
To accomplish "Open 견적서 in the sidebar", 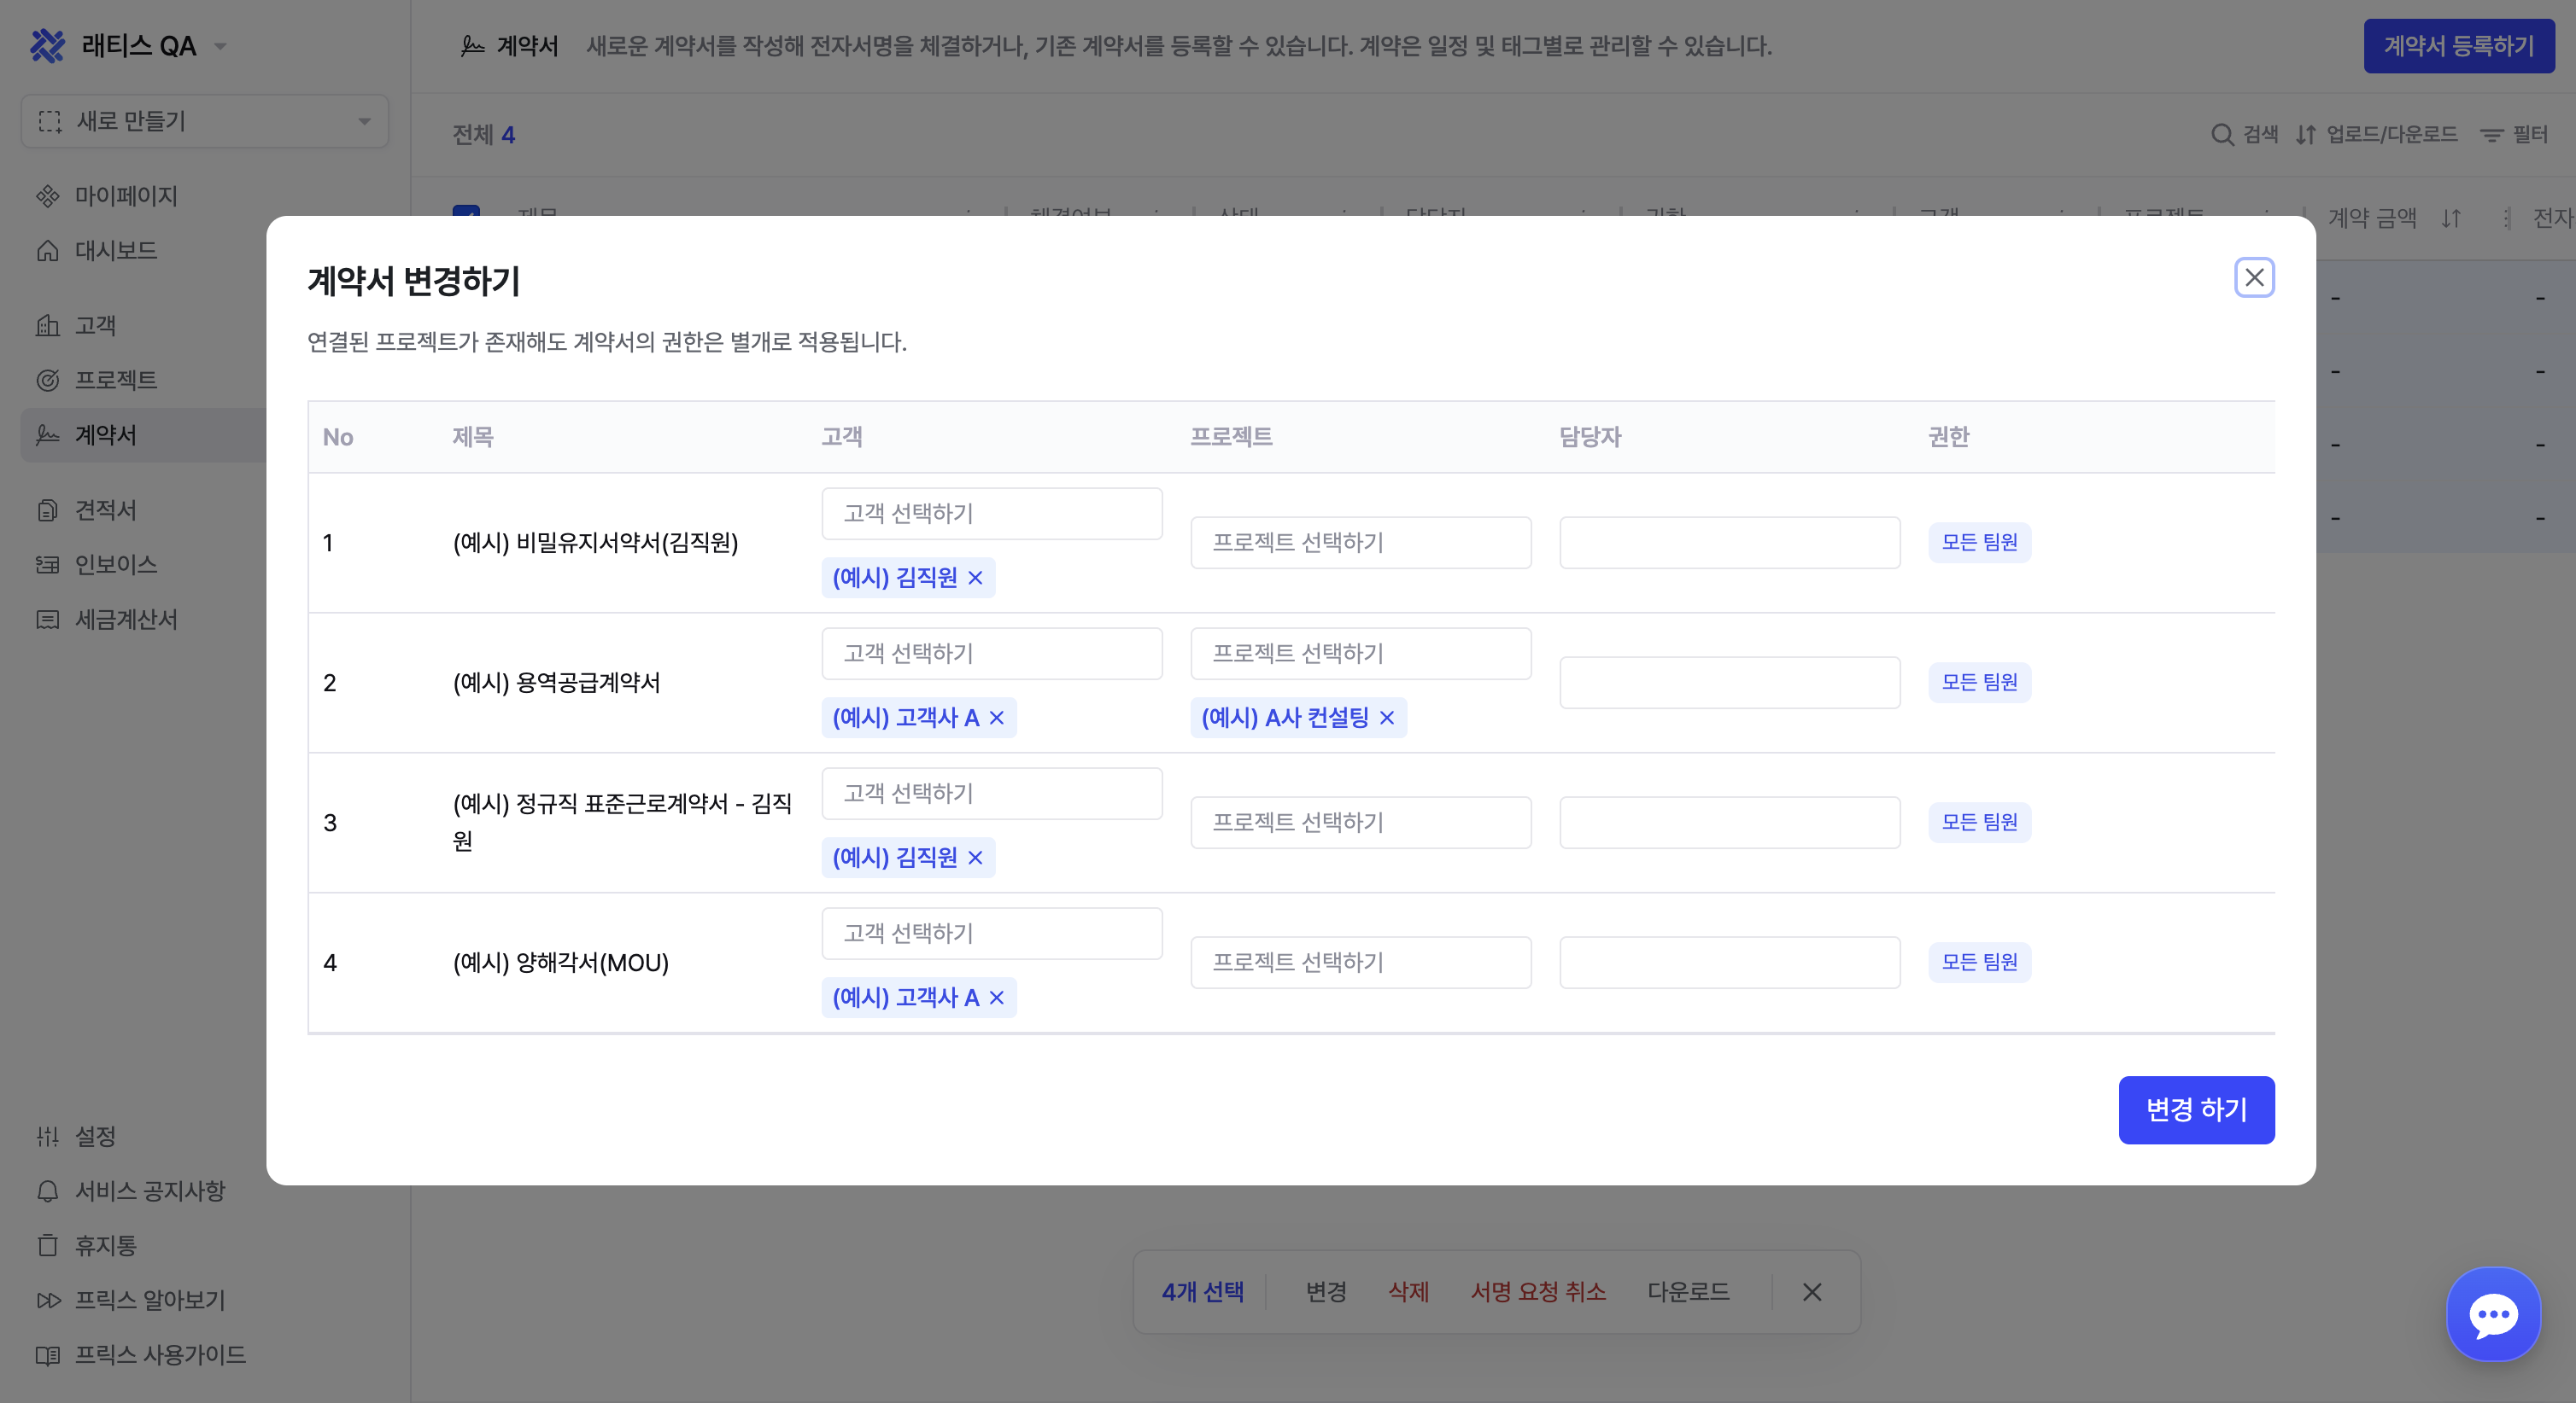I will (x=105, y=509).
